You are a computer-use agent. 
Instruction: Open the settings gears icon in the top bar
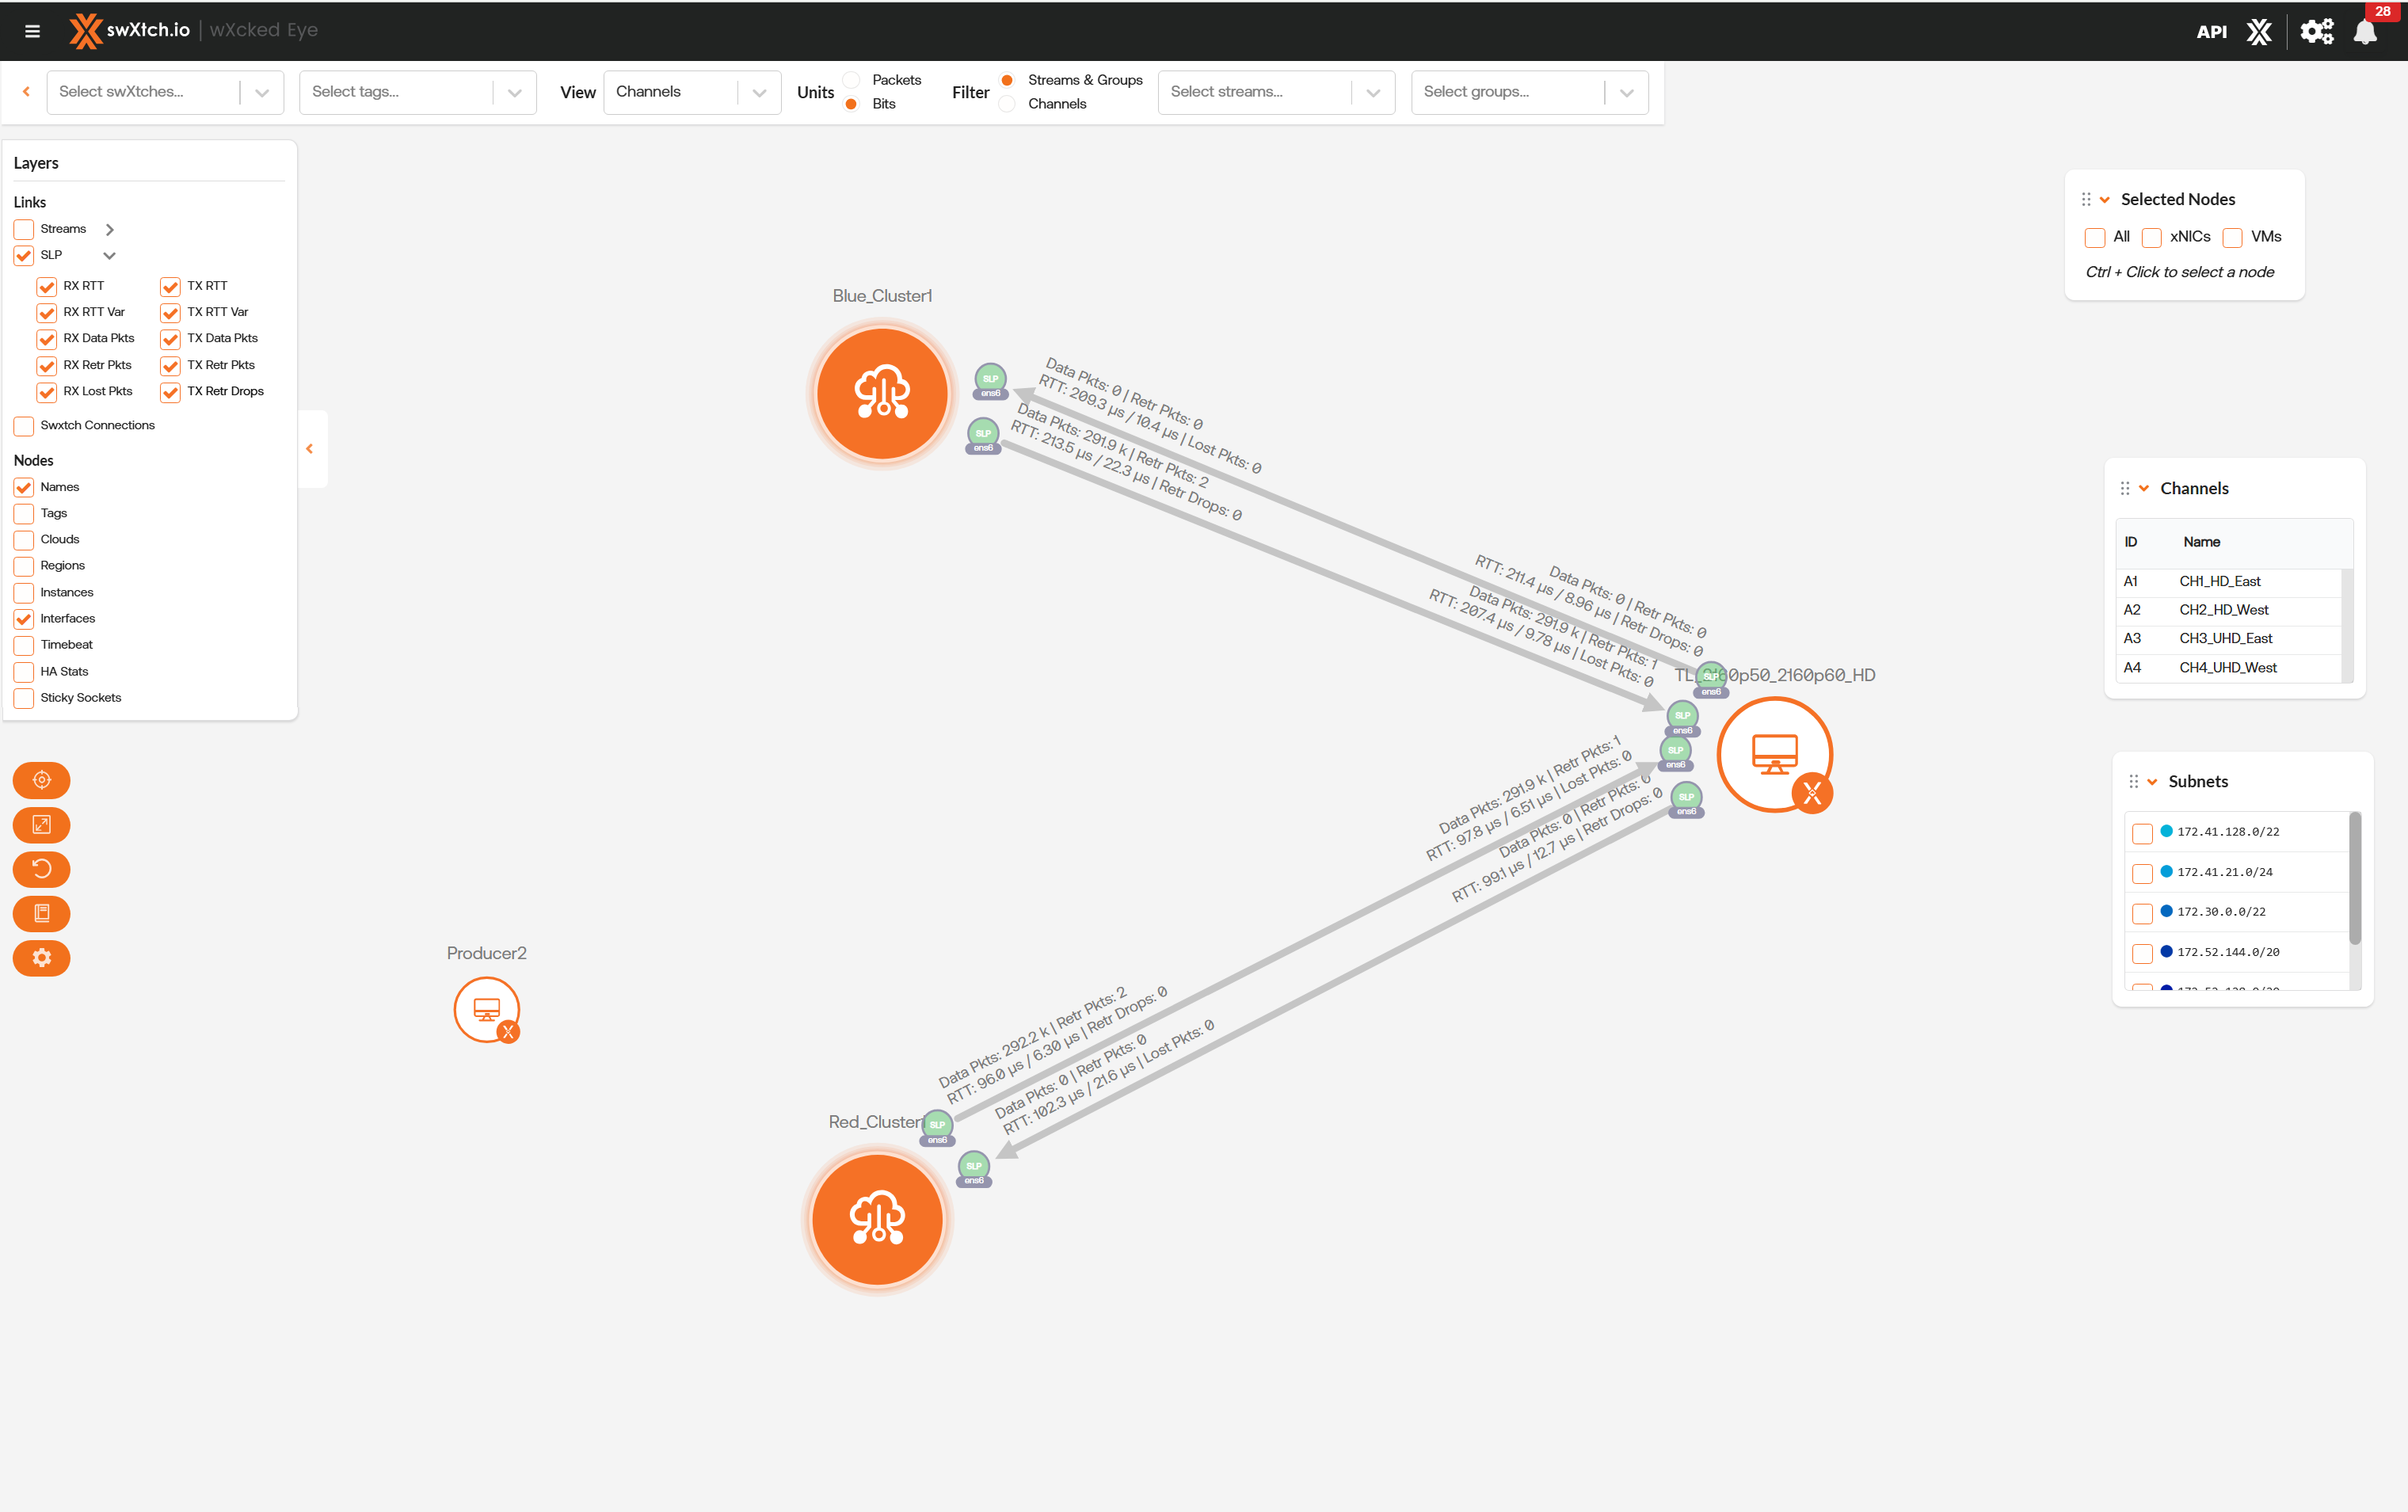coord(2316,31)
